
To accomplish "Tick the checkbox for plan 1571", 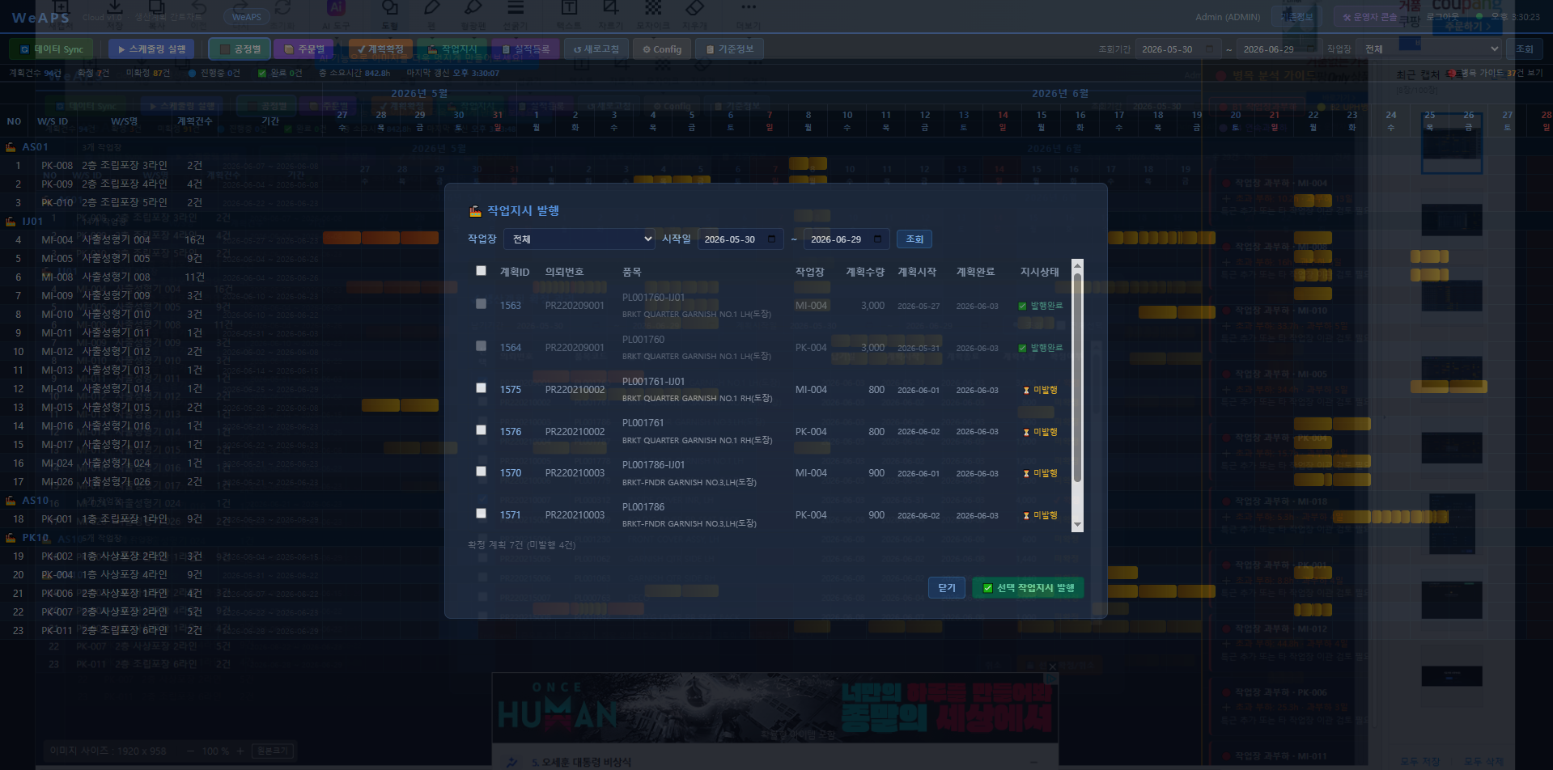I will 481,514.
